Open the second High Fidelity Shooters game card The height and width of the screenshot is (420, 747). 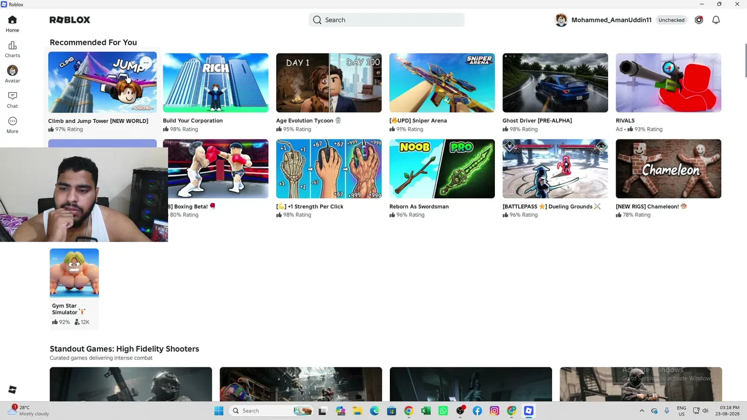tap(301, 384)
